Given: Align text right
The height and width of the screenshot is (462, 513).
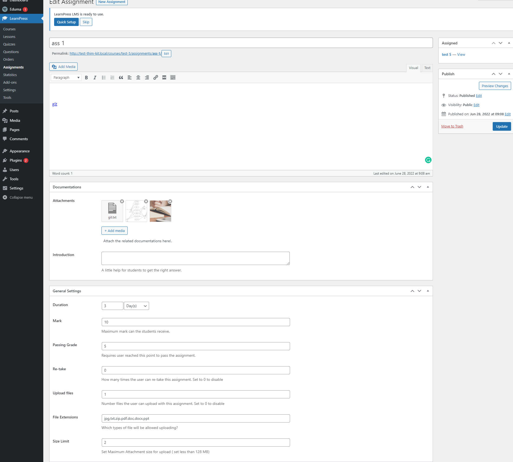Looking at the screenshot, I should pyautogui.click(x=147, y=78).
